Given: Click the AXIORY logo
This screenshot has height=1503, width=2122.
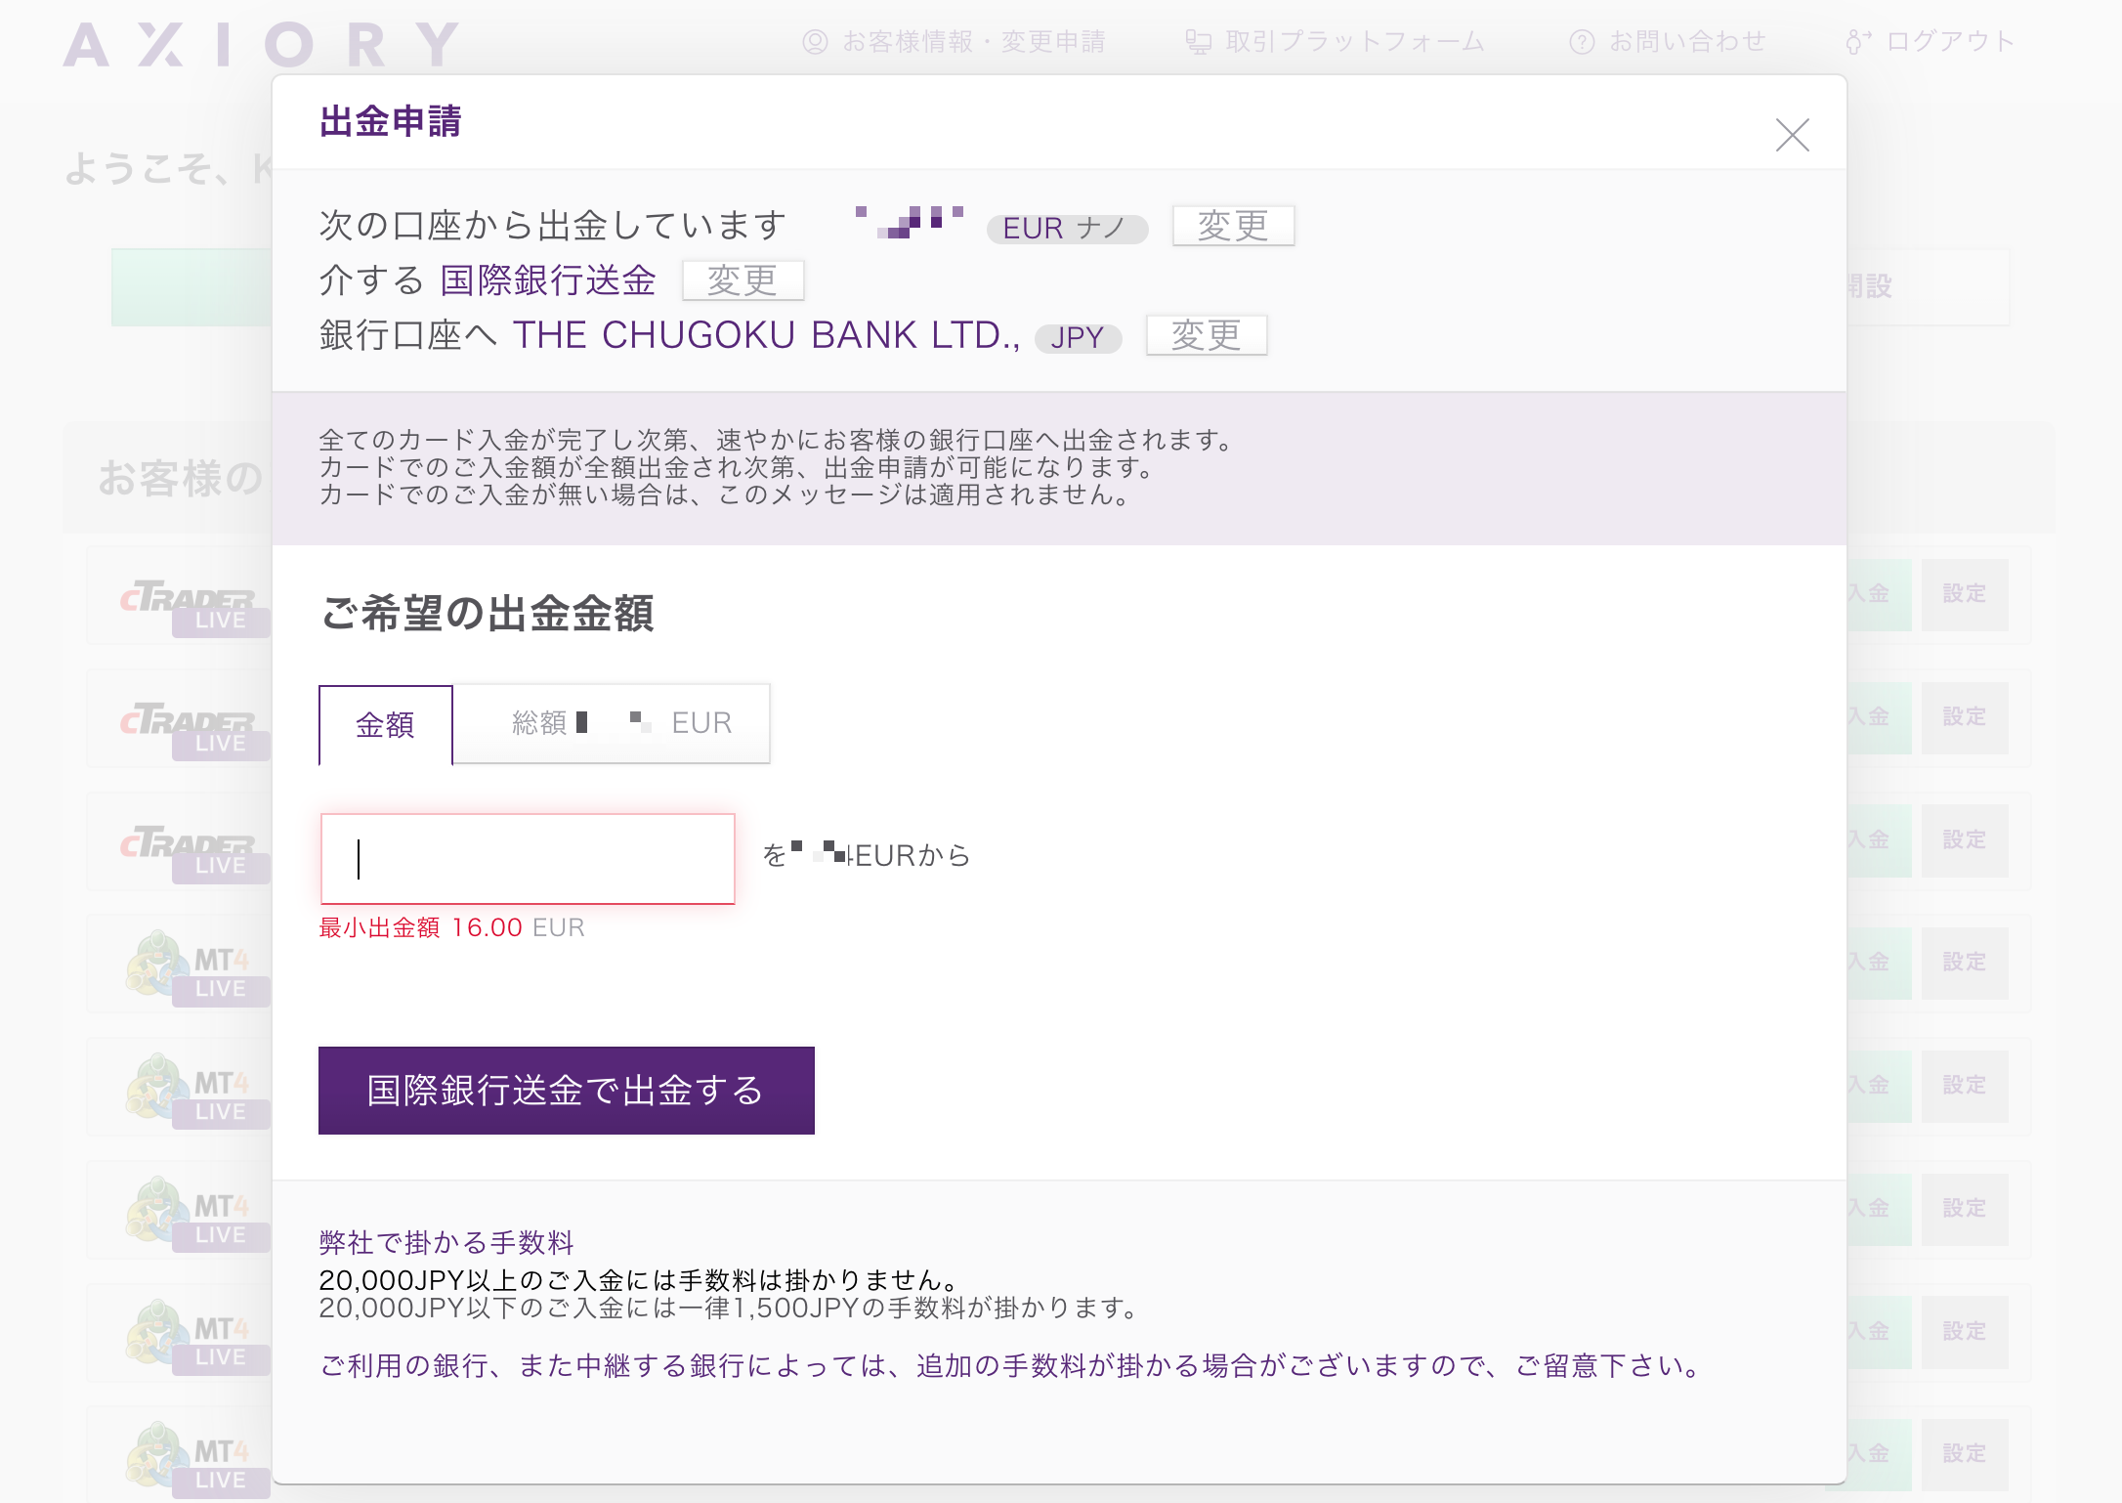Looking at the screenshot, I should click(x=262, y=45).
